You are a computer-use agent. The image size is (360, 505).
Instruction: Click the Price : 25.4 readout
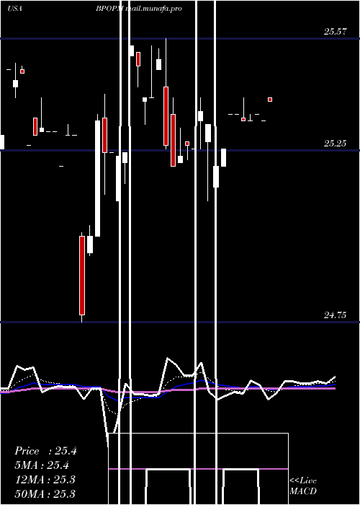pyautogui.click(x=45, y=451)
